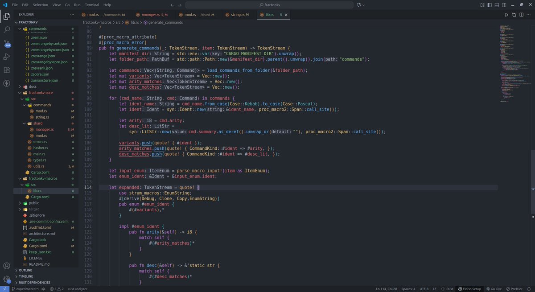
Task: Switch to the manager.rs tab
Action: (x=152, y=15)
